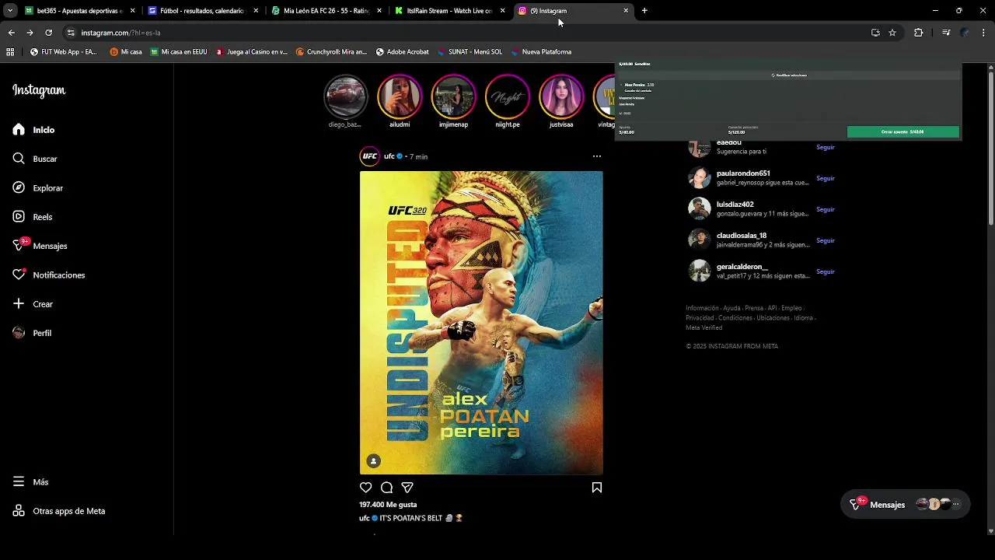Click tagged people icon on post image
995x560 pixels.
(x=373, y=461)
